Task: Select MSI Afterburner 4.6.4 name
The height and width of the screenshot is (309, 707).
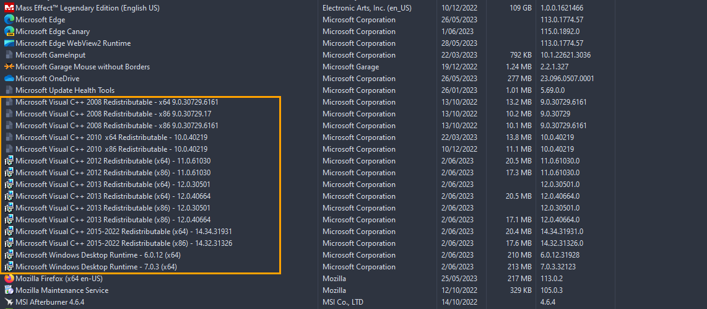Action: click(x=50, y=302)
